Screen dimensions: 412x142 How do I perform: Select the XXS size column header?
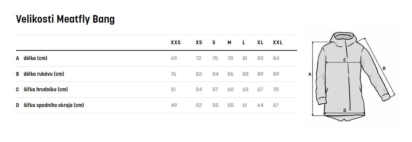175,43
